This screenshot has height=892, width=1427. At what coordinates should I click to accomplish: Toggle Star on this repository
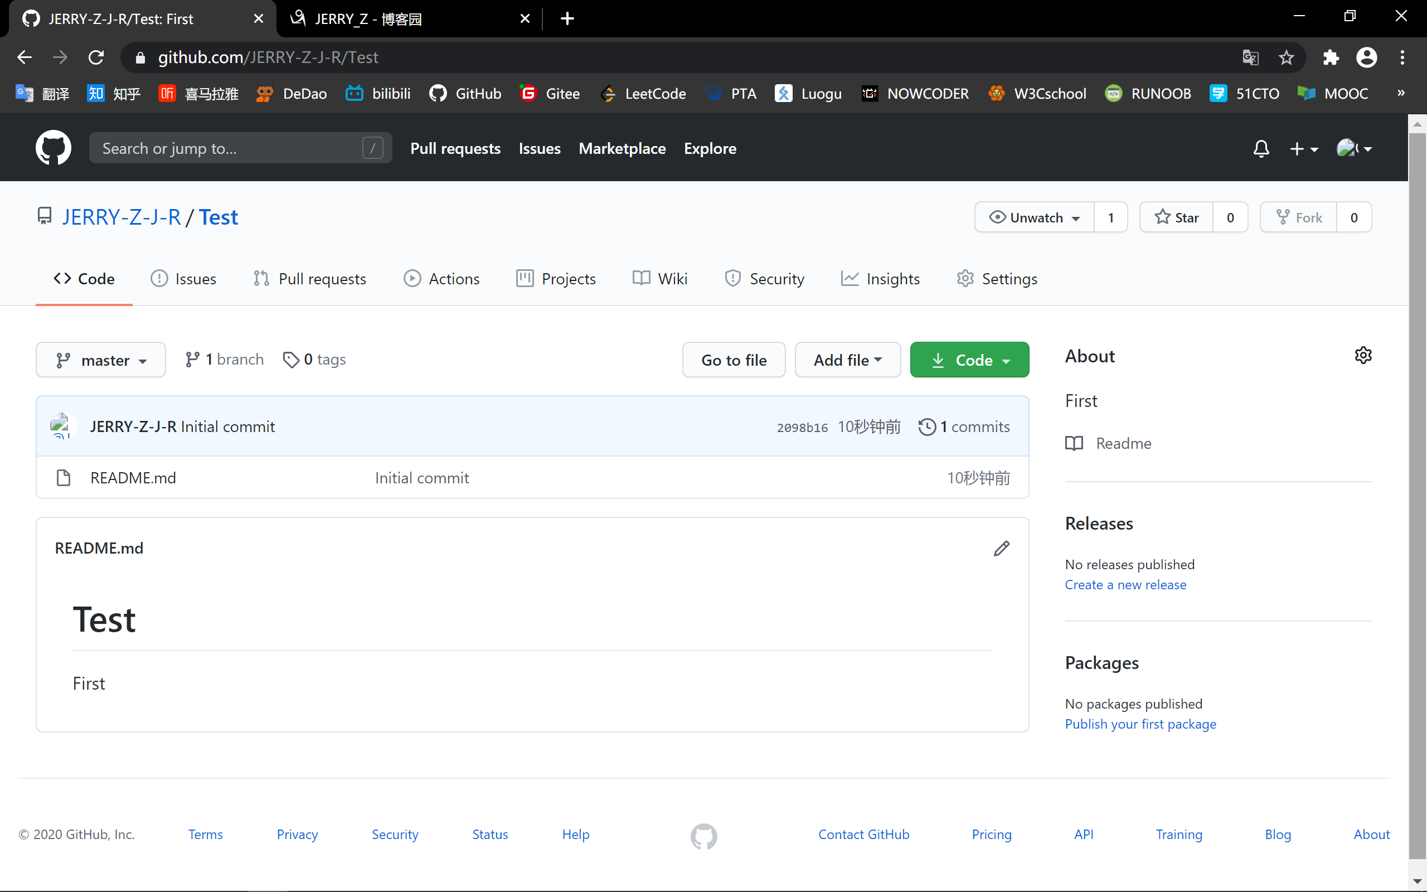pos(1176,217)
